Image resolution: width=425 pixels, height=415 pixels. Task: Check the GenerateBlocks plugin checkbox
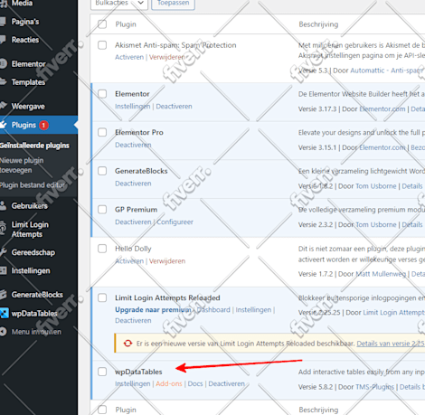point(102,171)
